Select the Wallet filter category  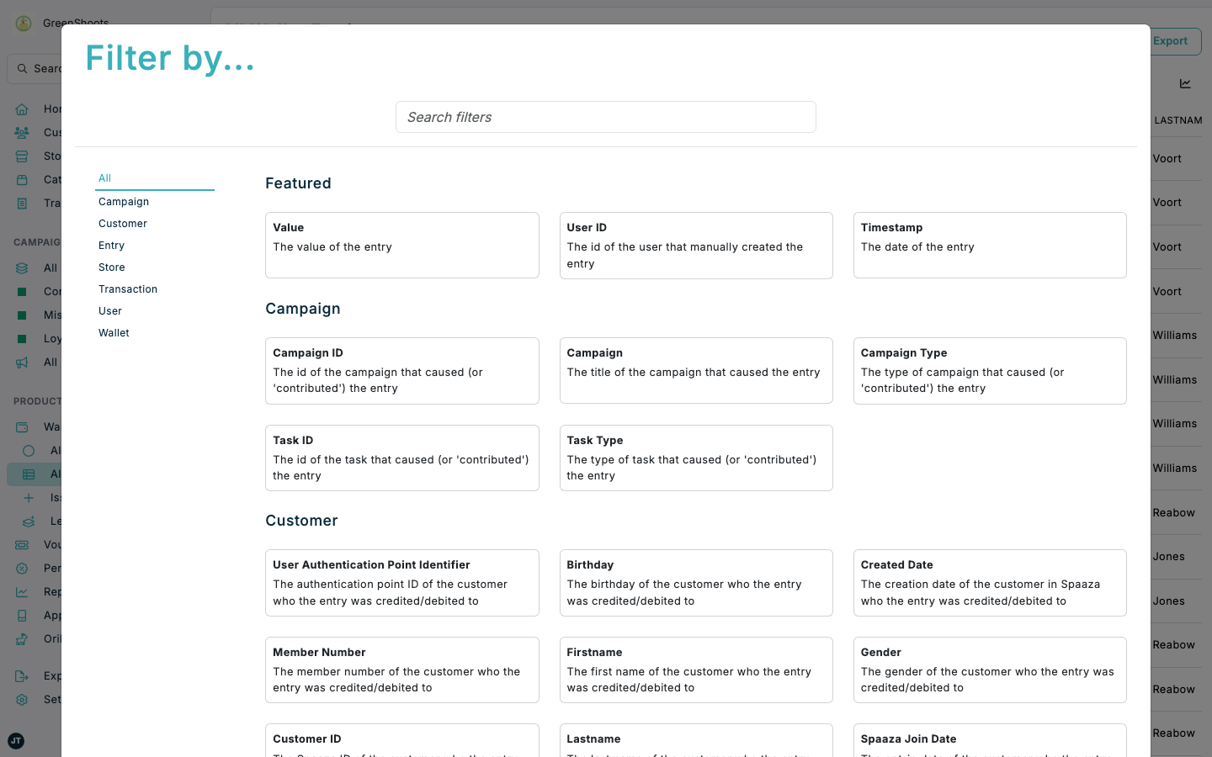pos(114,332)
